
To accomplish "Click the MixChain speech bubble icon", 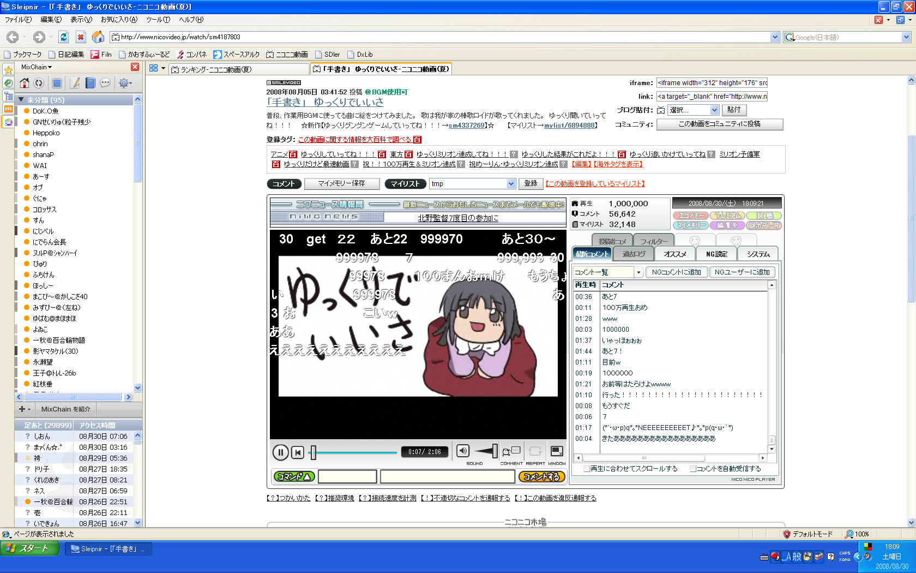I will click(x=105, y=83).
